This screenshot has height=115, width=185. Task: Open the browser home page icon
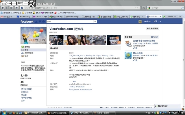[16, 8]
